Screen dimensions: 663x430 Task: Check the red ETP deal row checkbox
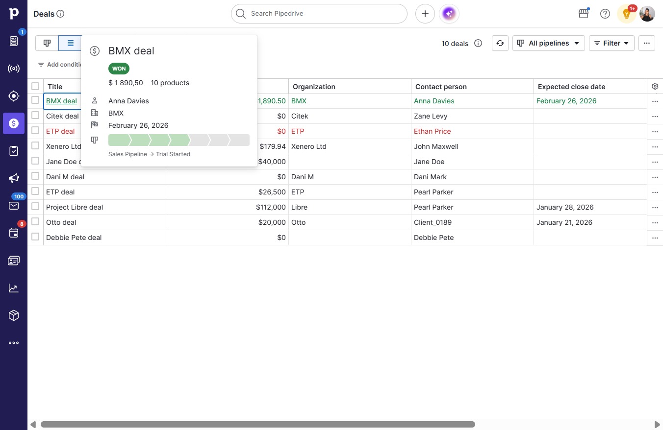click(x=35, y=130)
